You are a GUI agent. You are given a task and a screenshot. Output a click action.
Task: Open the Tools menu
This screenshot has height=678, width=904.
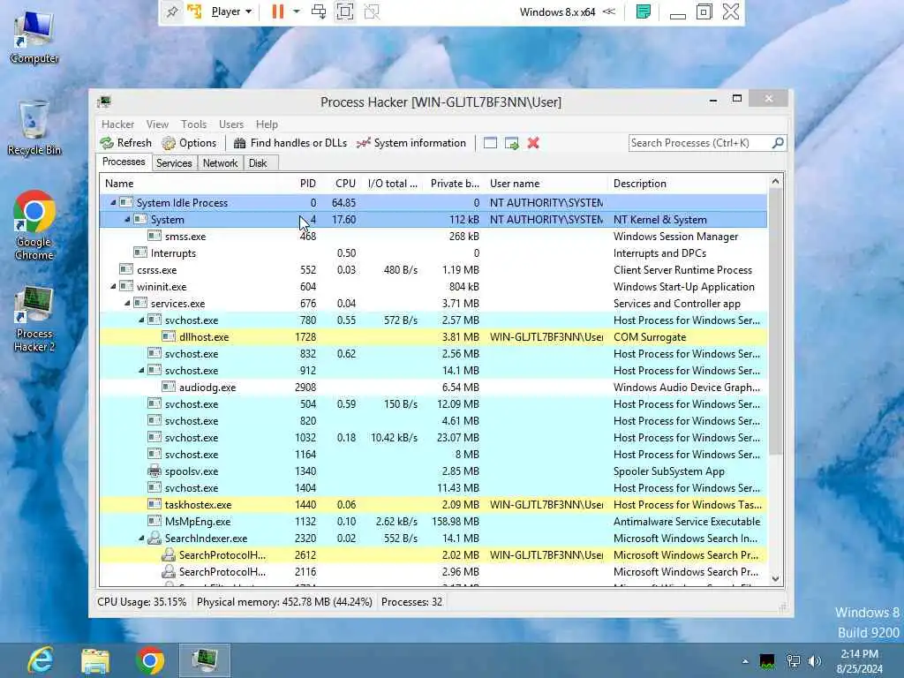coord(193,124)
